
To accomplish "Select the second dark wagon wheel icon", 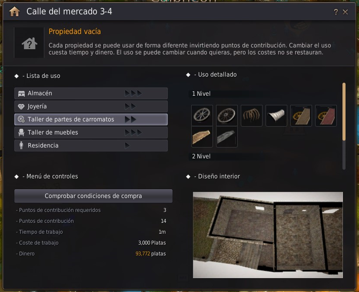I will tap(227, 115).
